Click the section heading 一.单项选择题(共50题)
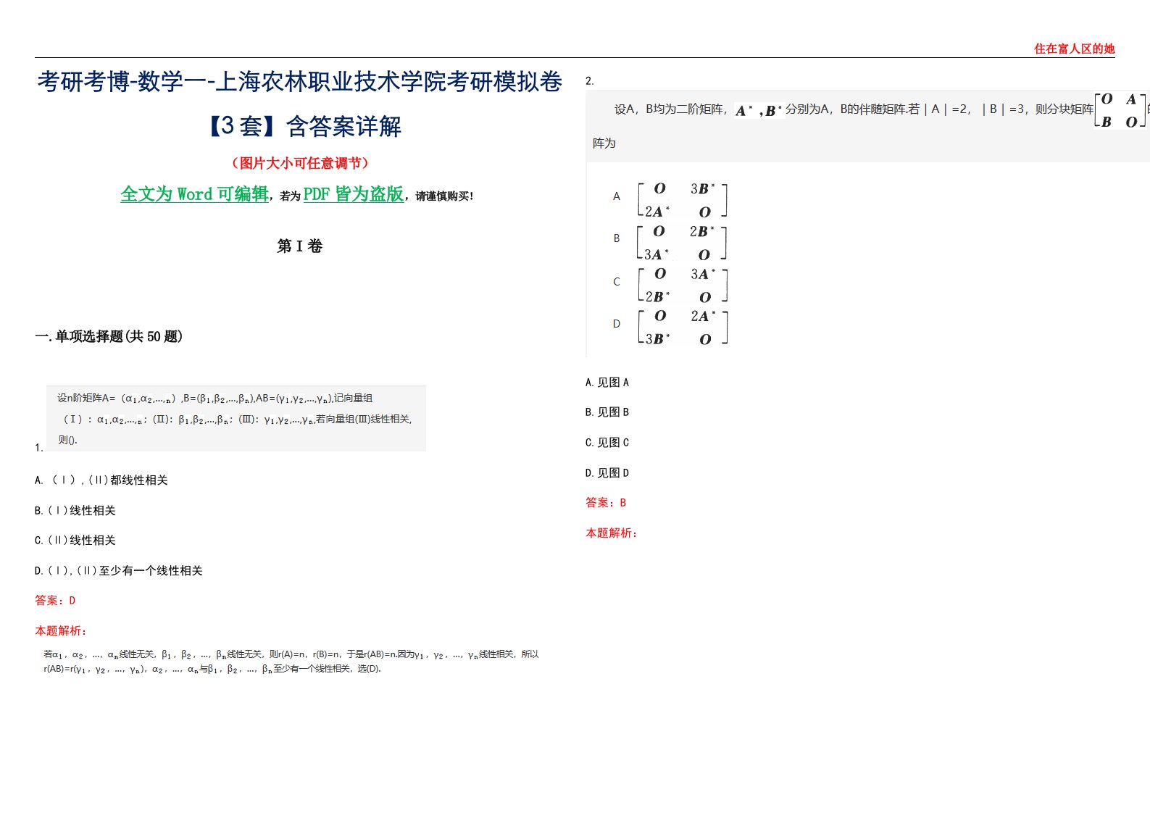Image resolution: width=1150 pixels, height=813 pixels. pos(109,336)
